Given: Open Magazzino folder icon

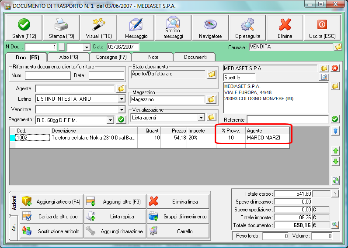Looking at the screenshot, I should pos(211,99).
